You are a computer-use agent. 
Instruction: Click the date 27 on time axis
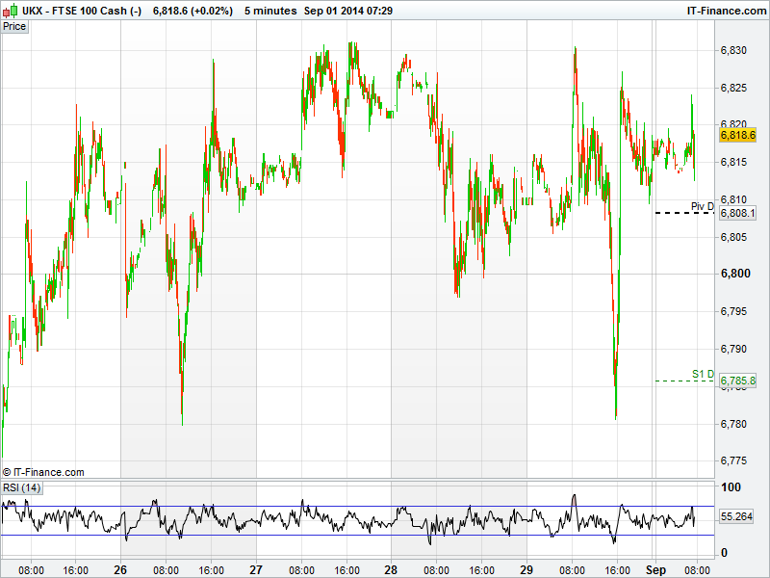(x=256, y=569)
